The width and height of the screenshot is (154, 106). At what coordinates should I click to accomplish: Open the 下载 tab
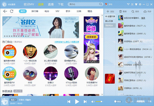tap(61, 4)
